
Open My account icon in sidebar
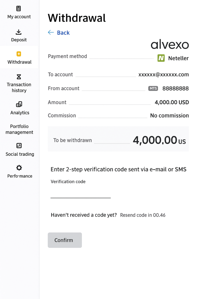(x=19, y=8)
